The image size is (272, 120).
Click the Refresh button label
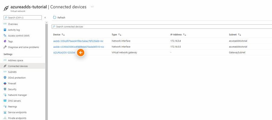61,18
